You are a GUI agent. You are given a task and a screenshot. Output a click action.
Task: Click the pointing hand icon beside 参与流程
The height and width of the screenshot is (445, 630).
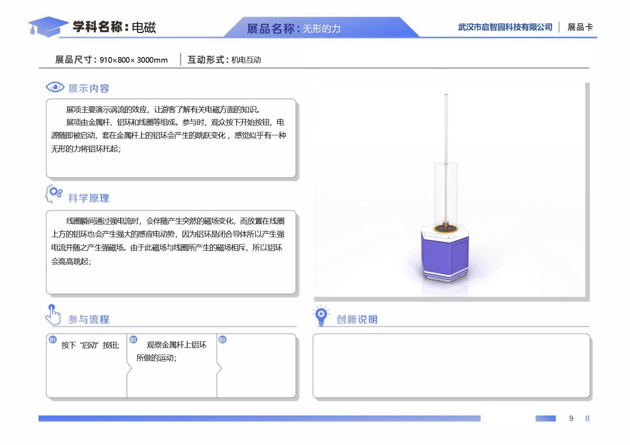53,315
